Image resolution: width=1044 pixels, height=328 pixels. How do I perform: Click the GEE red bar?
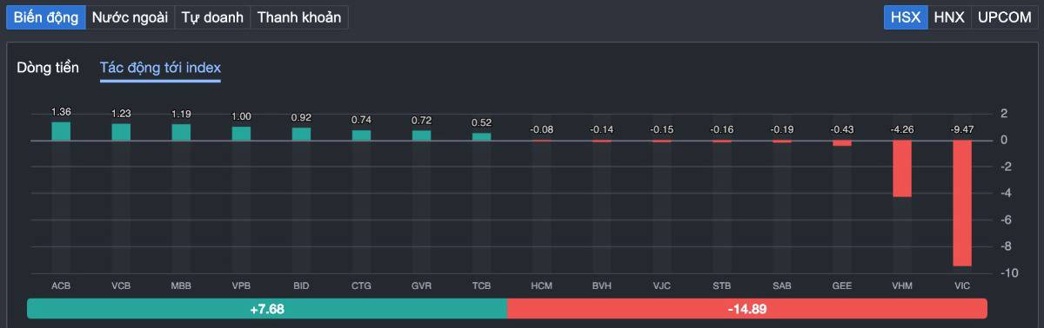click(842, 143)
